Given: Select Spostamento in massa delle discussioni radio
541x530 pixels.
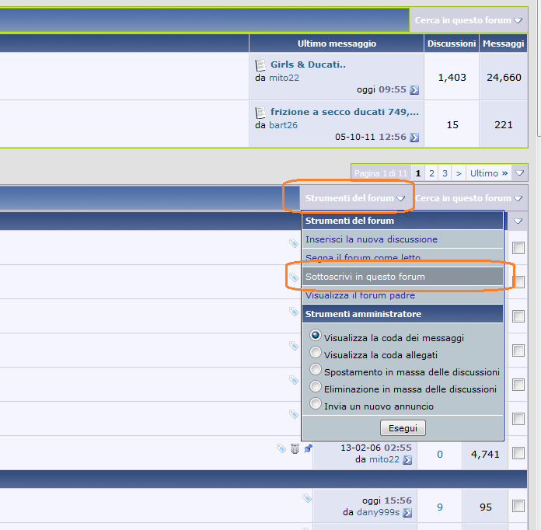Looking at the screenshot, I should [x=316, y=370].
